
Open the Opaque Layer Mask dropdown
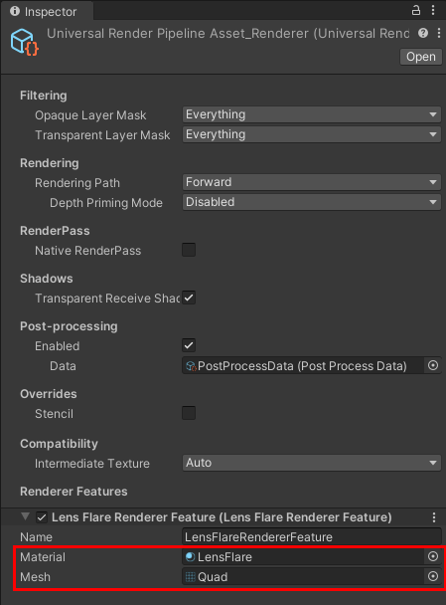point(312,114)
